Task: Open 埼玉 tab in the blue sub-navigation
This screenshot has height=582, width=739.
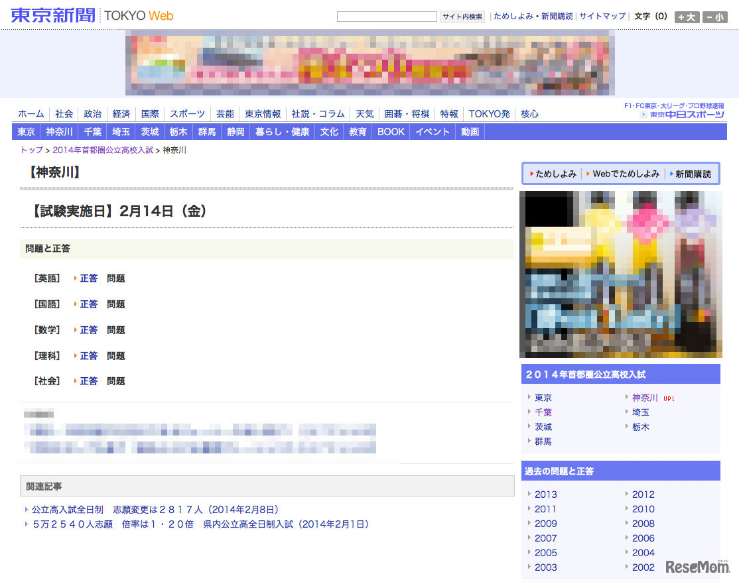Action: [121, 132]
